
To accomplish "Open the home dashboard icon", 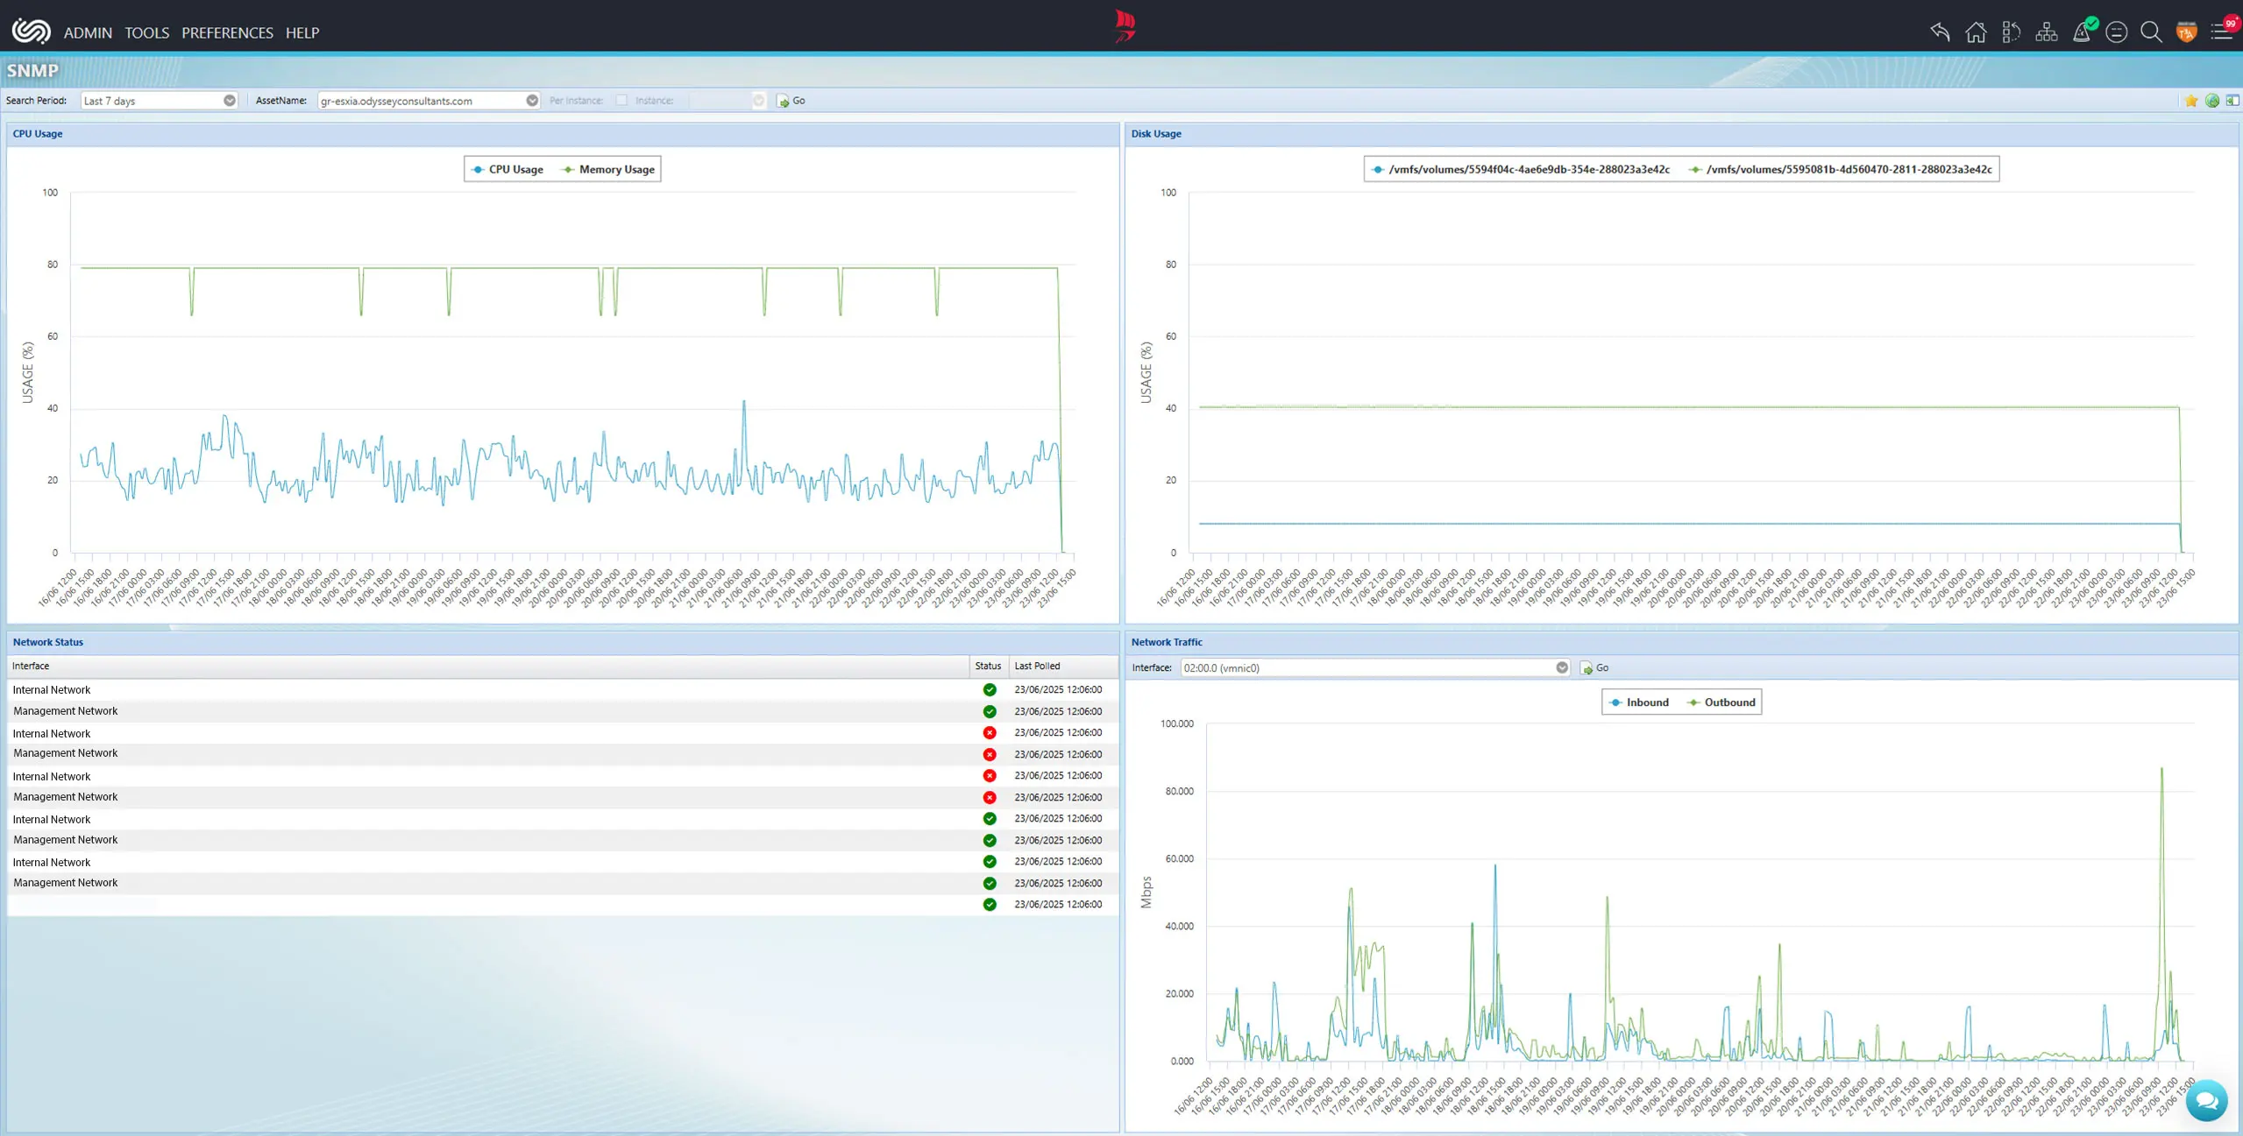I will click(x=1977, y=32).
